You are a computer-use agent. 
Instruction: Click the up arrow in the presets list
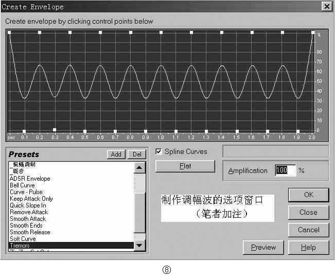139,167
